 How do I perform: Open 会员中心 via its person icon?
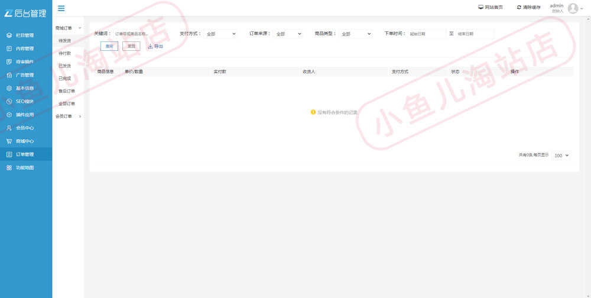pos(9,128)
